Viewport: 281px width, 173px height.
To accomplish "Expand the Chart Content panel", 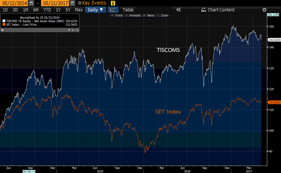I will 218,10.
